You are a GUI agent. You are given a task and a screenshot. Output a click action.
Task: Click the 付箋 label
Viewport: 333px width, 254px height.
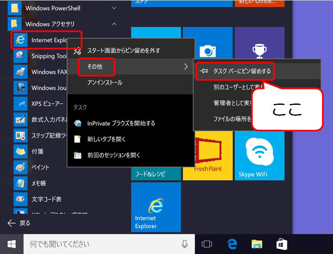37,151
